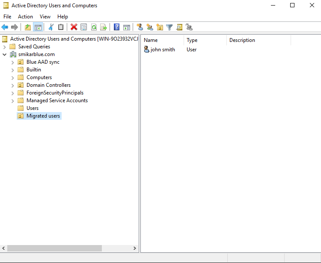The image size is (321, 263).
Task: Select the Builtin container
Action: click(x=34, y=70)
